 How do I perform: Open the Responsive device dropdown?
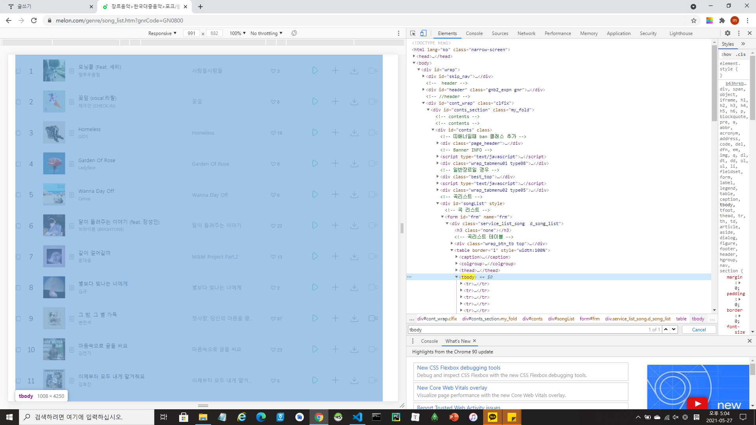[162, 33]
